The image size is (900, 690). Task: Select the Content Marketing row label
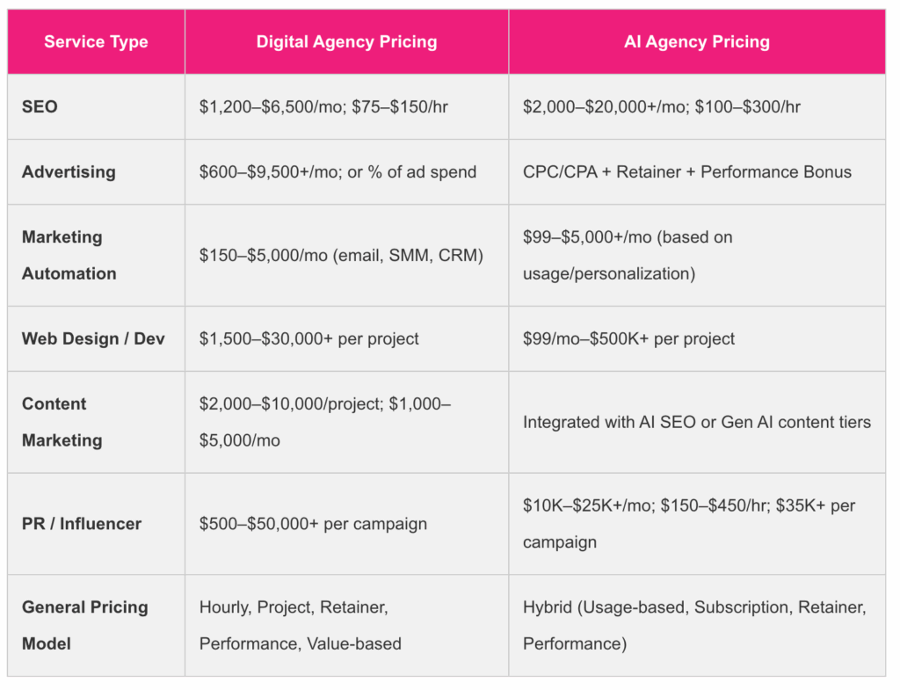[62, 422]
